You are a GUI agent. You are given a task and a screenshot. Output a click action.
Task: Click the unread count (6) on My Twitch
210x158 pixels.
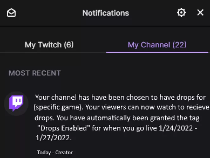[x=68, y=45]
